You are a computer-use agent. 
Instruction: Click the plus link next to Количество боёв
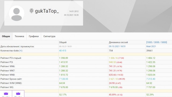click(x=21, y=51)
